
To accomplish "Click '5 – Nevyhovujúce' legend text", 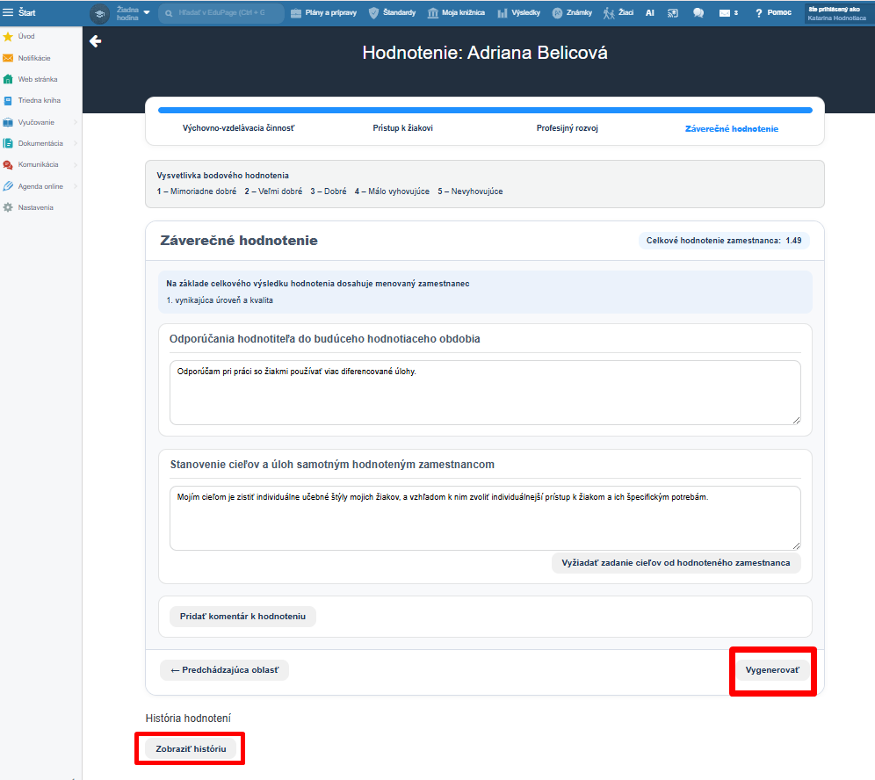I will [470, 191].
